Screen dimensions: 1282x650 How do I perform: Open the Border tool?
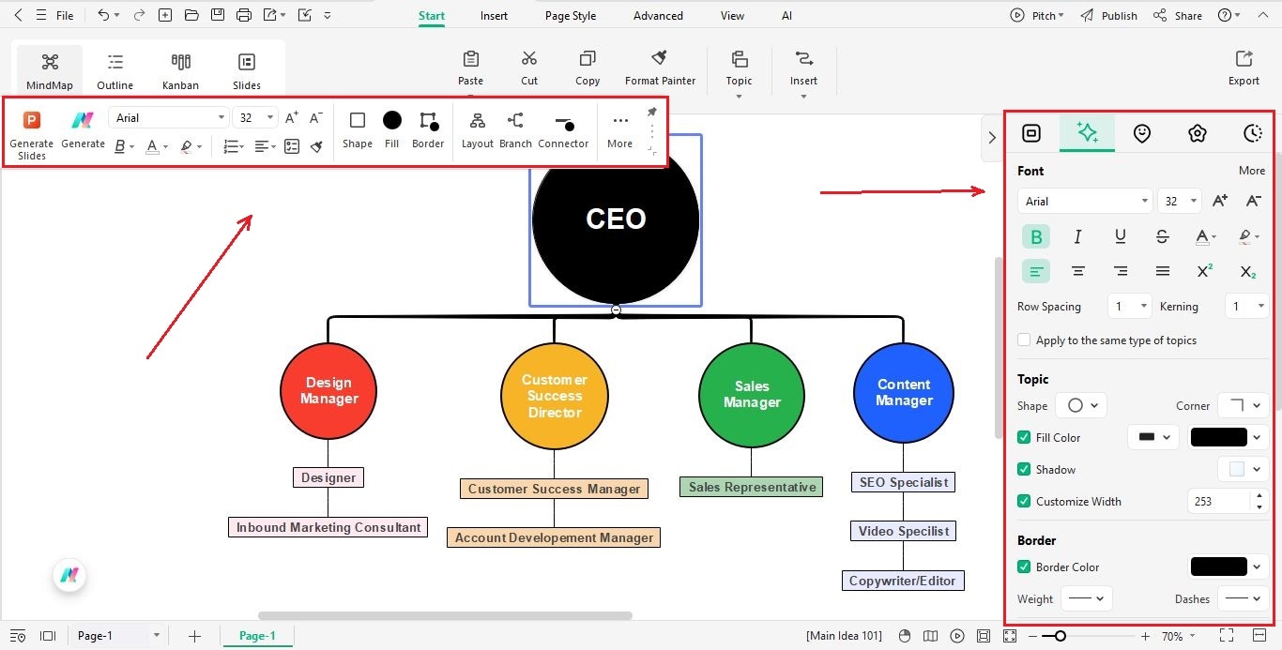tap(428, 128)
